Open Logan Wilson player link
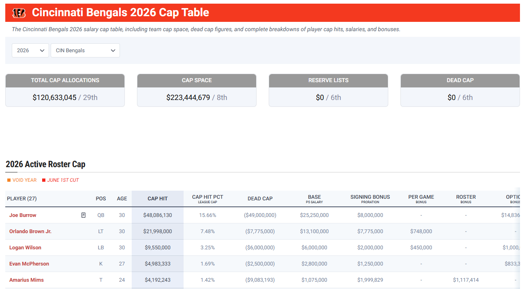Screen dimensions: 522x289 coord(25,248)
